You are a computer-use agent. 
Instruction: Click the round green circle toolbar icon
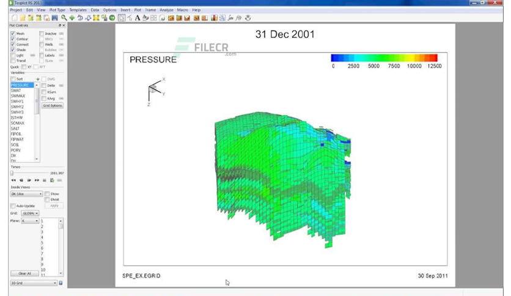(112, 18)
